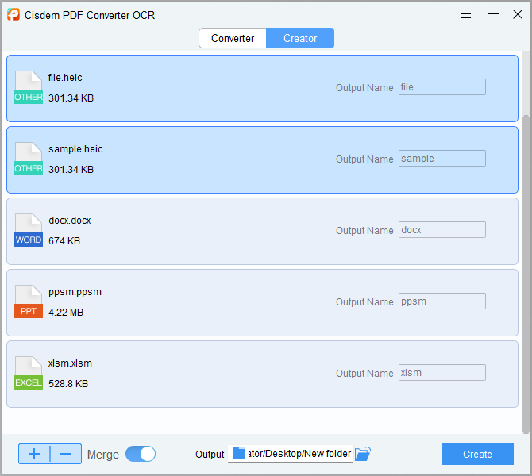Select the Creator tab

tap(300, 38)
